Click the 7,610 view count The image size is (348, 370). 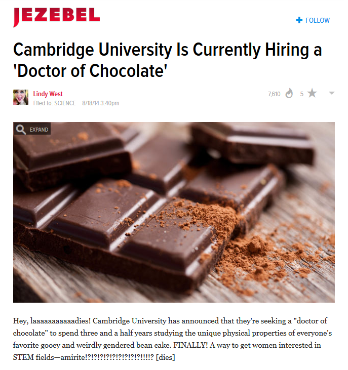point(274,94)
